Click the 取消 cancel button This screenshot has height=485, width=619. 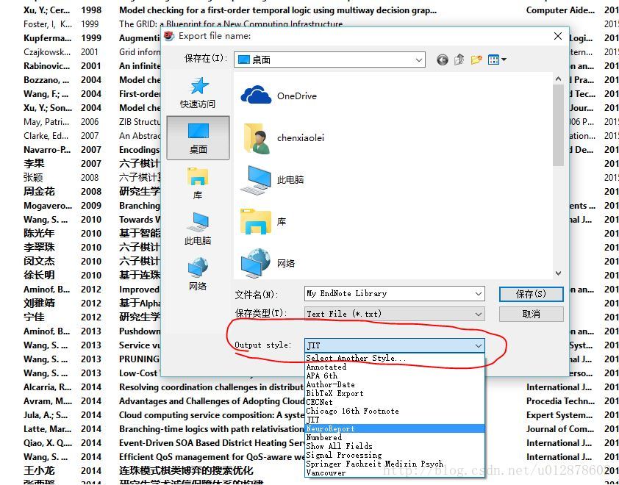pyautogui.click(x=531, y=314)
